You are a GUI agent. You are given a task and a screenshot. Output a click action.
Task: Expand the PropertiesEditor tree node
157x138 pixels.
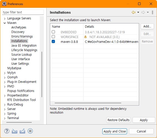[5, 96]
